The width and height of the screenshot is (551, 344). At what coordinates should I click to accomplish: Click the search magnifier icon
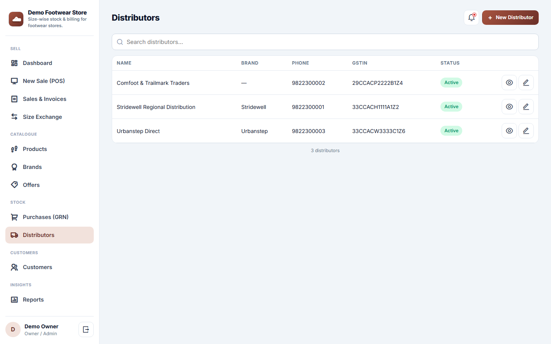pyautogui.click(x=120, y=42)
